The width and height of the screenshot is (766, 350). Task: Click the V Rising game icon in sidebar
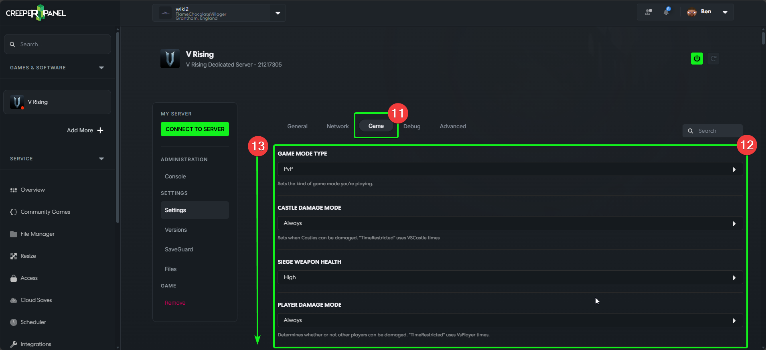click(17, 102)
